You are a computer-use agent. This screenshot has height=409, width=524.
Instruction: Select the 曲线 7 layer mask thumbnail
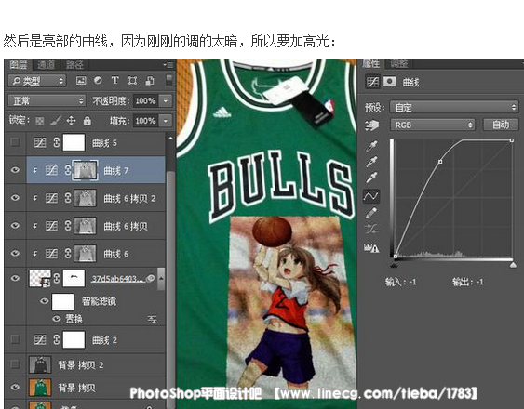tap(86, 170)
